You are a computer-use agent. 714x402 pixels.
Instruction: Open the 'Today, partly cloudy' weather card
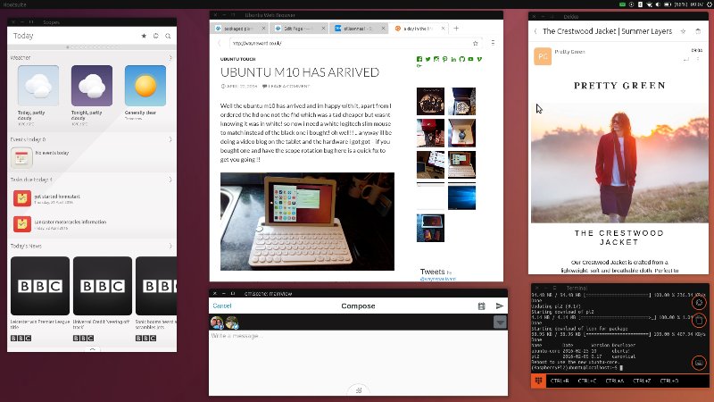(38, 86)
